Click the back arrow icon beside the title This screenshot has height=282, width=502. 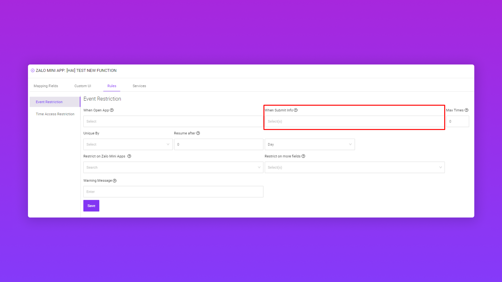[33, 70]
